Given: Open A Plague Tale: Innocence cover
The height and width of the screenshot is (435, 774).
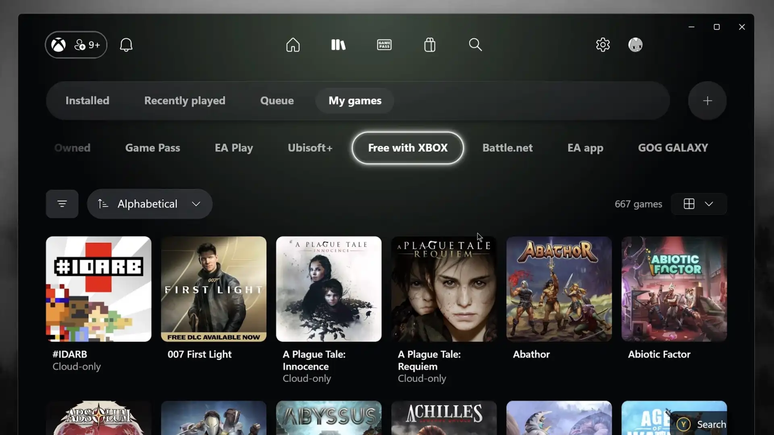Looking at the screenshot, I should tap(329, 289).
